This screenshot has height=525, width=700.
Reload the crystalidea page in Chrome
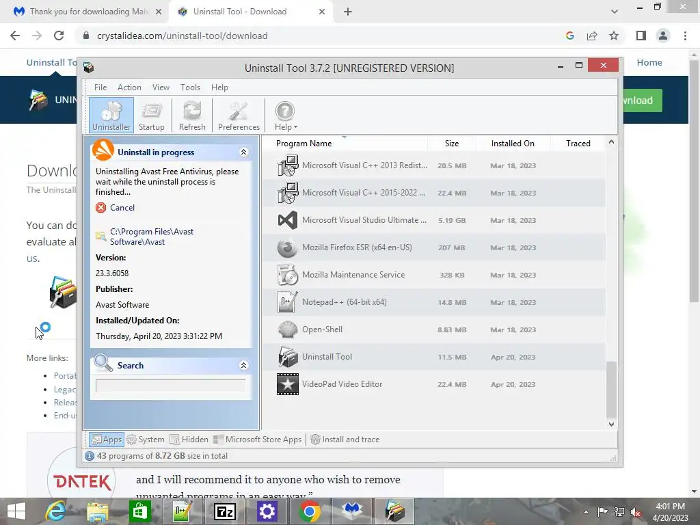click(x=59, y=36)
